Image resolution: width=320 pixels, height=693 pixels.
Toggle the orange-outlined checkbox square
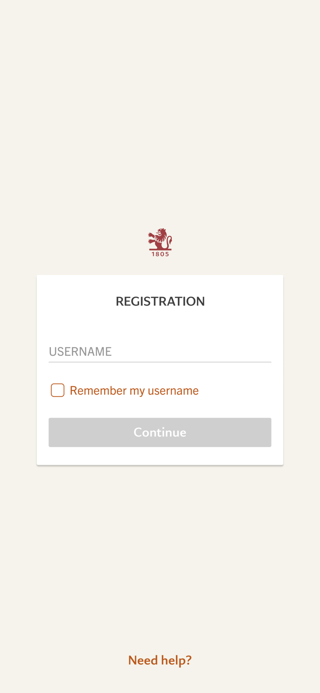point(58,390)
